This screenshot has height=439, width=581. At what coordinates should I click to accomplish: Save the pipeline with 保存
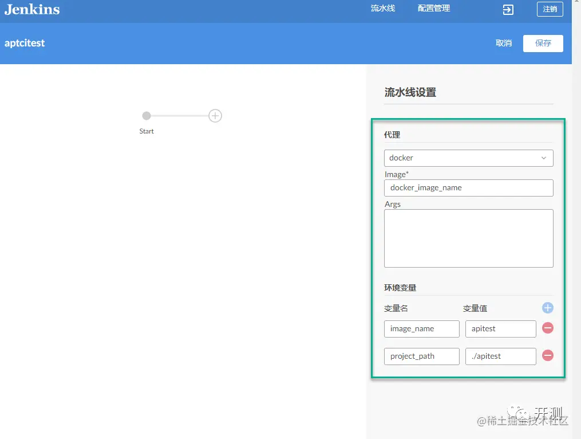543,44
